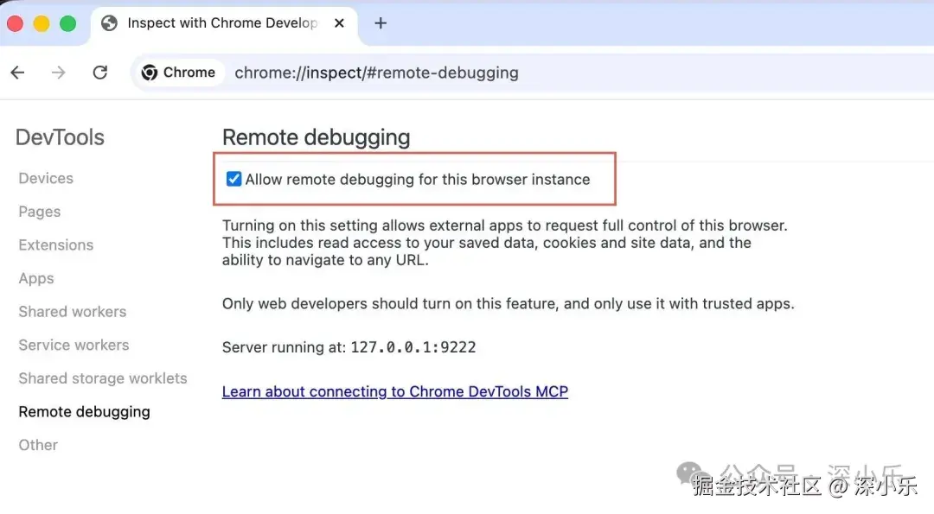Open a new tab with plus icon
Viewport: 934px width, 514px height.
(x=381, y=23)
